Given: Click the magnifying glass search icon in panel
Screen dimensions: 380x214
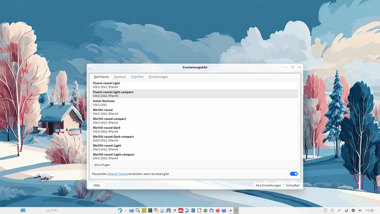Looking at the screenshot, I should [138, 210].
